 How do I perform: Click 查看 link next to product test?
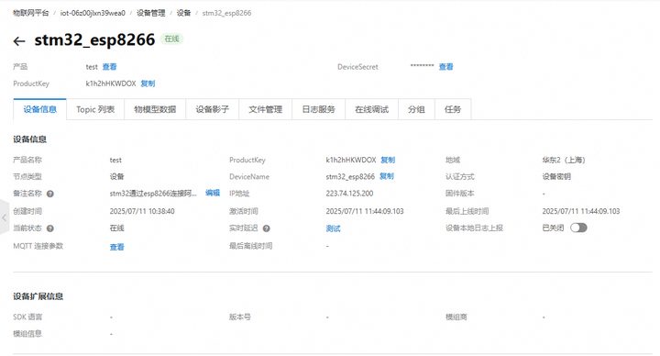109,67
